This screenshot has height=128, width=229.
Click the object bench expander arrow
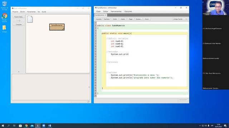click(x=89, y=87)
